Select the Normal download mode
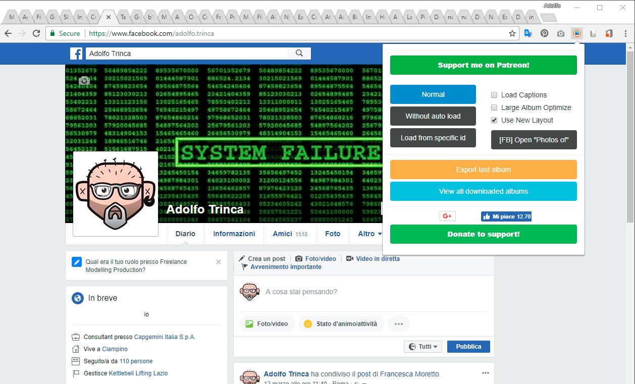The image size is (635, 384). click(x=433, y=94)
